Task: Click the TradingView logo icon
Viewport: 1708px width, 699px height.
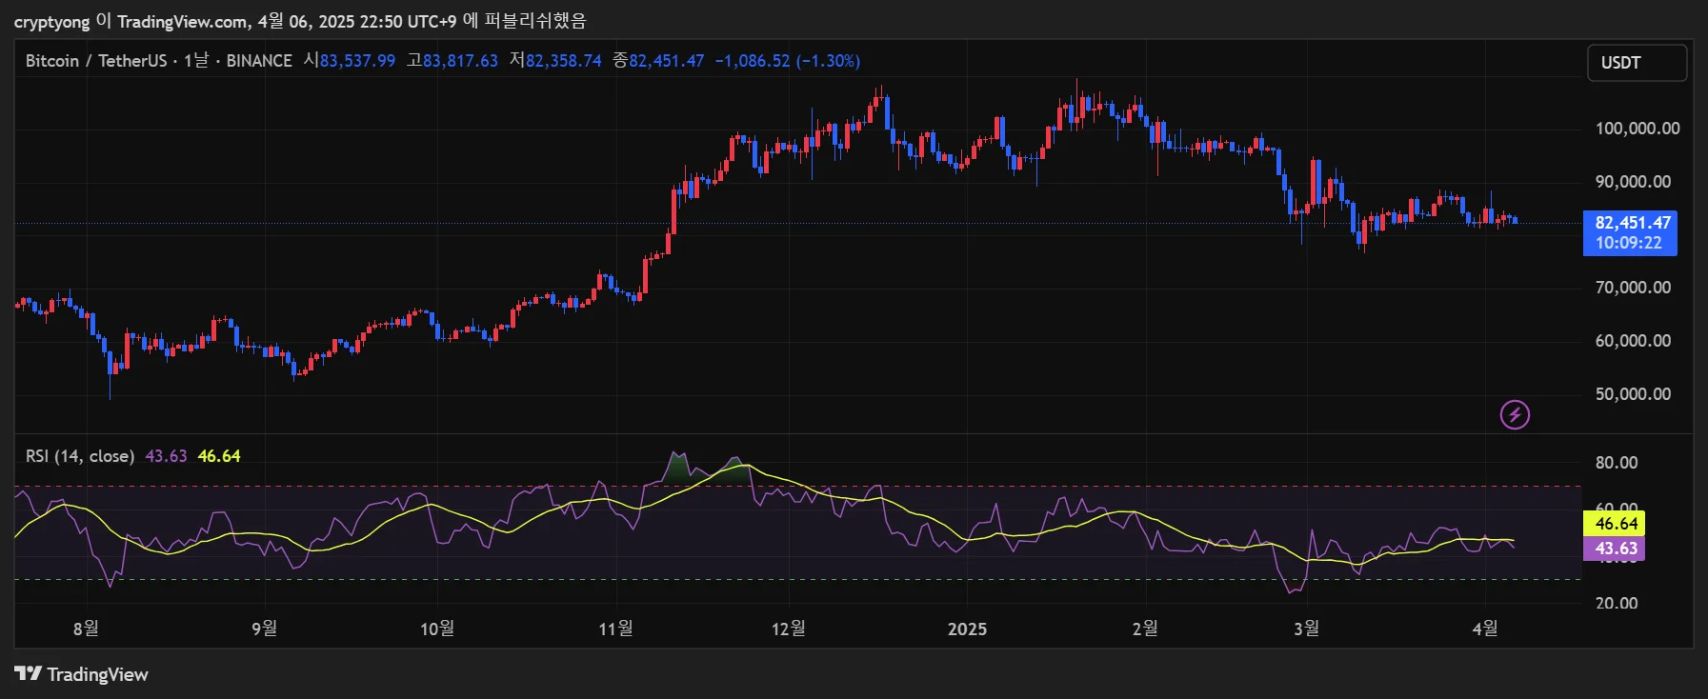Action: click(x=28, y=674)
